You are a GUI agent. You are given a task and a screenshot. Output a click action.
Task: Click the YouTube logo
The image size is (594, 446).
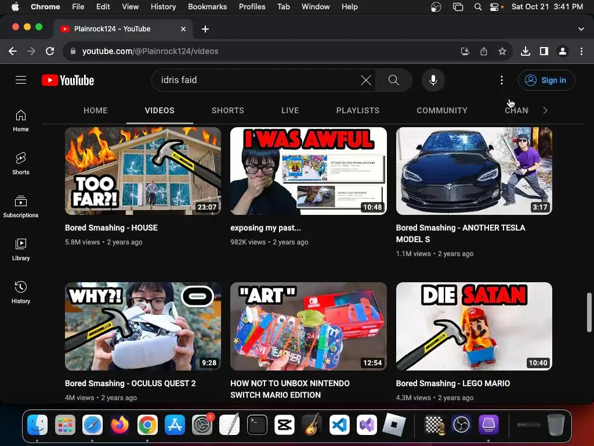coord(68,80)
